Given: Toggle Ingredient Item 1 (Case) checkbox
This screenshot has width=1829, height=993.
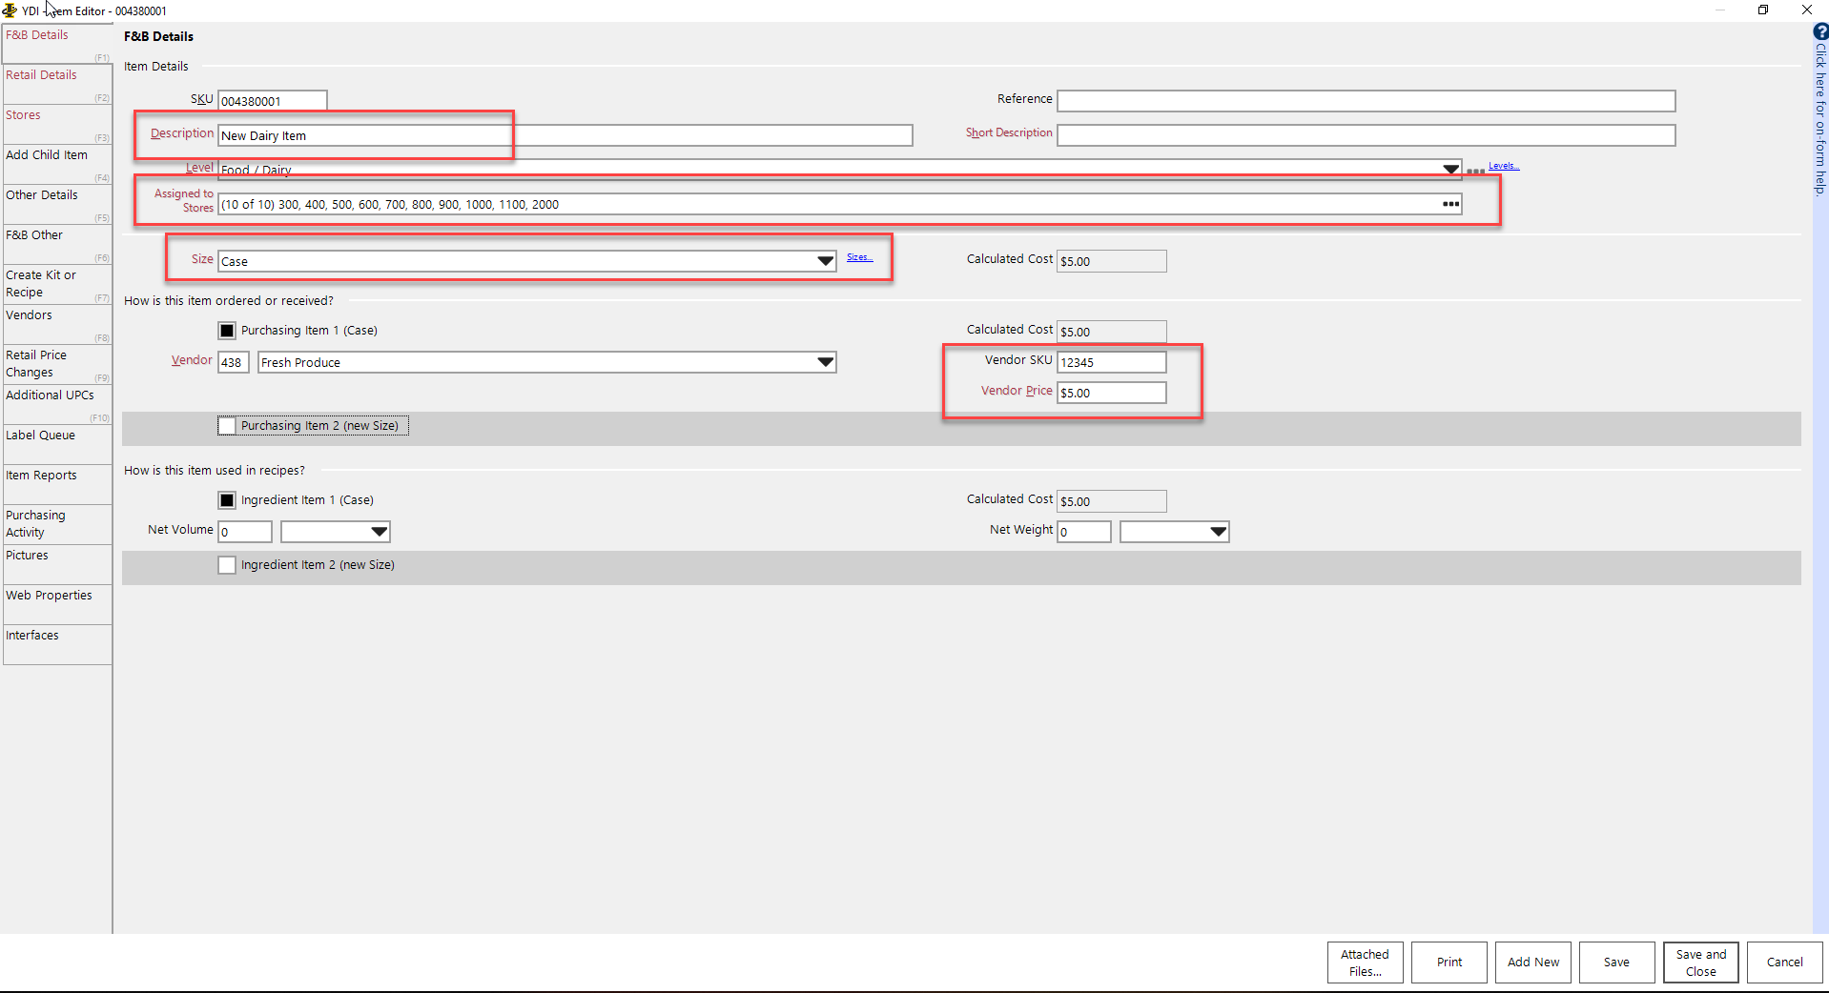Looking at the screenshot, I should (x=227, y=500).
